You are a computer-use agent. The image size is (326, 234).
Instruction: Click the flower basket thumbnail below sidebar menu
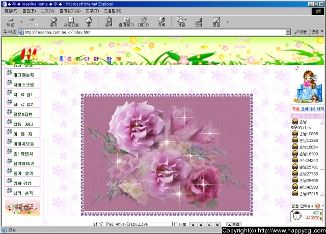click(22, 208)
